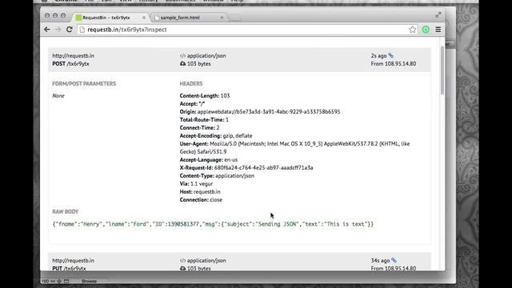Click 'From 108.95.14.80' in the PUT request
The width and height of the screenshot is (512, 288).
pos(394,268)
